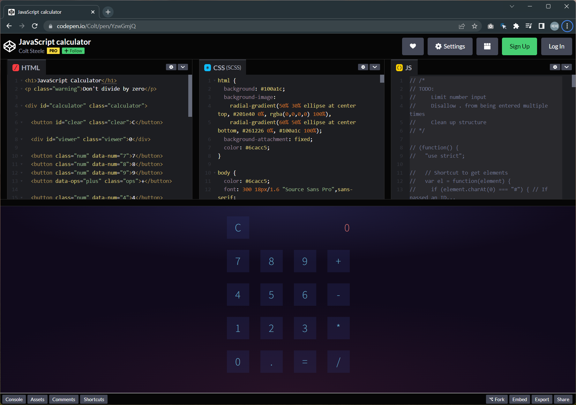Reload the page

pos(35,26)
